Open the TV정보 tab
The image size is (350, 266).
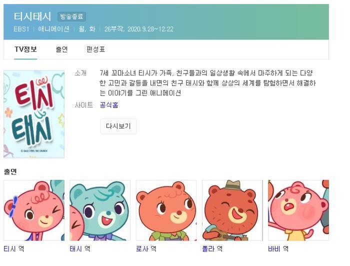[x=25, y=49]
